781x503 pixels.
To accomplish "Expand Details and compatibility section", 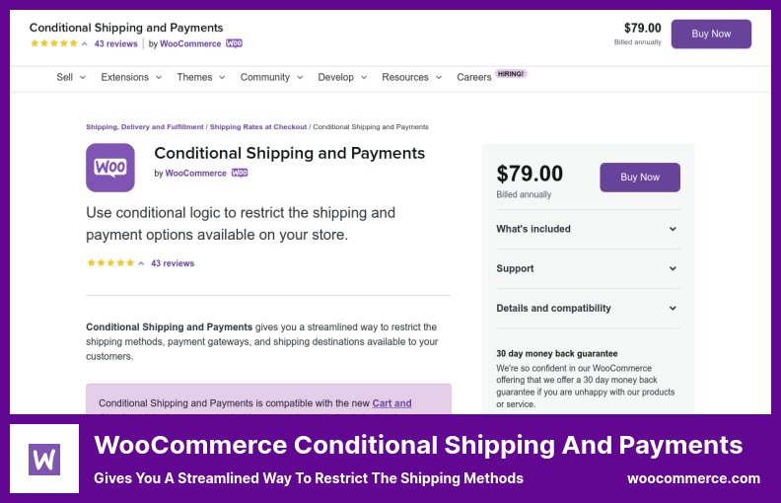I will click(587, 308).
